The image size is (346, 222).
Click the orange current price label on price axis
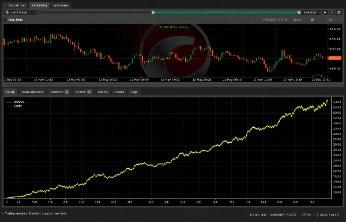coord(334,58)
